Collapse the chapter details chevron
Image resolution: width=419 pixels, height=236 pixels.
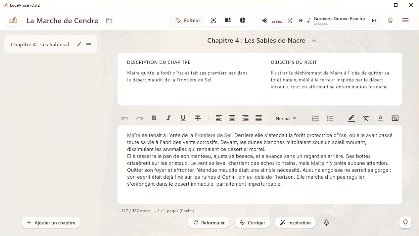[x=314, y=41]
